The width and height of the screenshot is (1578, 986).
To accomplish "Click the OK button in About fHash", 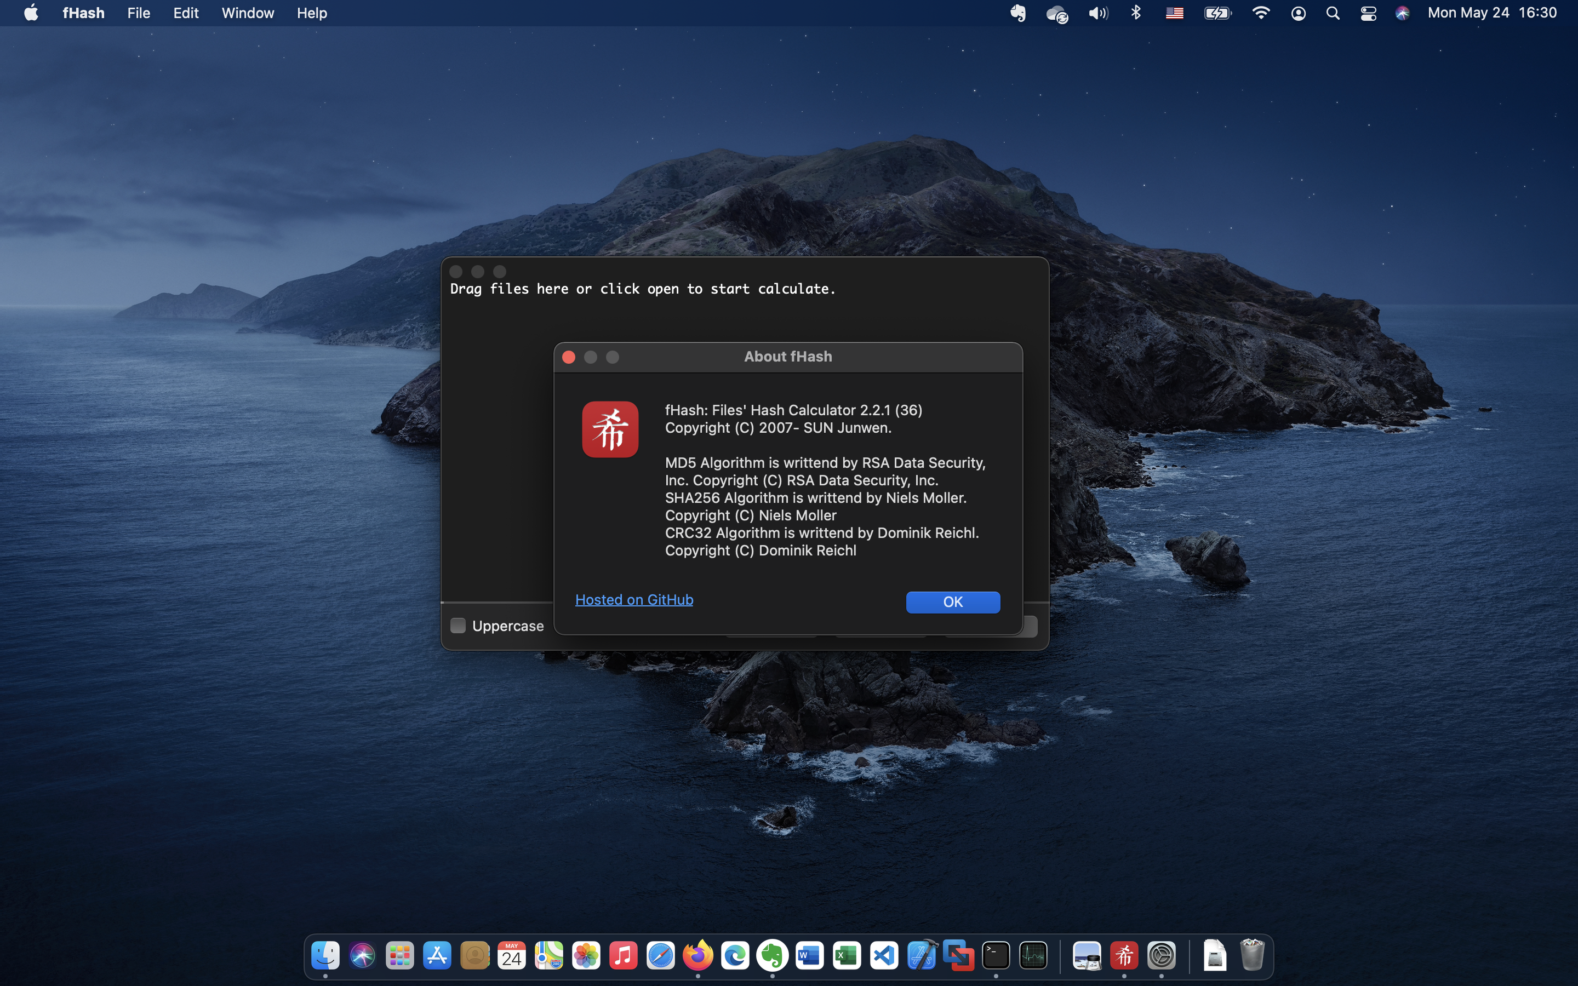I will click(x=953, y=602).
